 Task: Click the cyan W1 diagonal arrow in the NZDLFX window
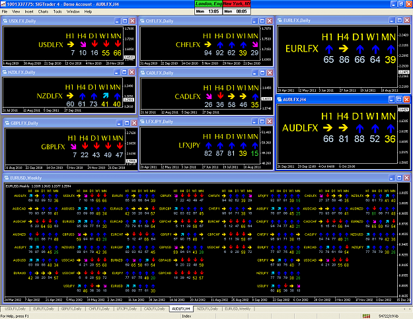coord(105,96)
